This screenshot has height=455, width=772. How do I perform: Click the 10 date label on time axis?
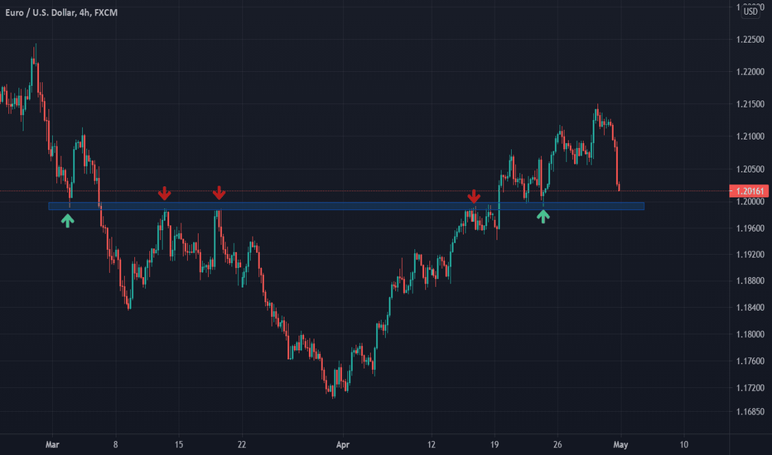click(684, 445)
